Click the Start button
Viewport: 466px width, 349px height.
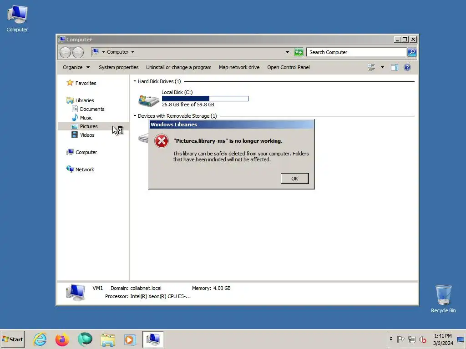12,339
